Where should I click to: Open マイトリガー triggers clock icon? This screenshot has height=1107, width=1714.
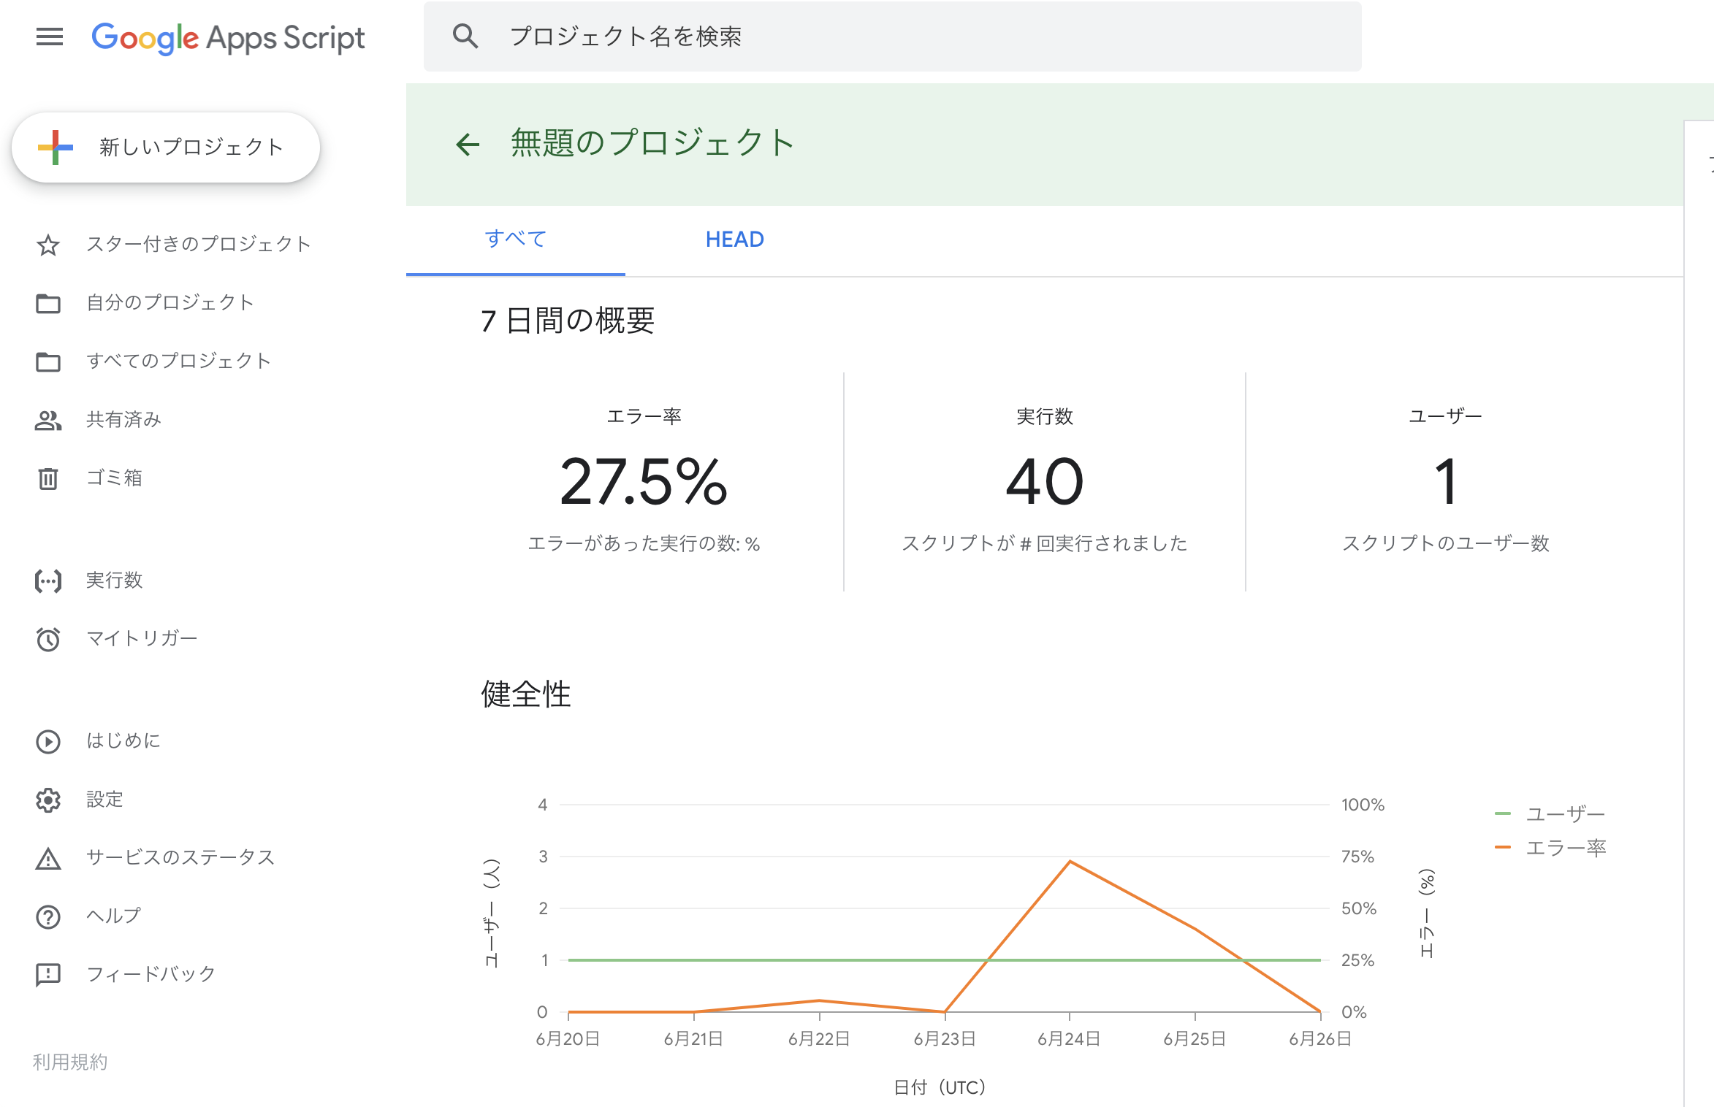(48, 638)
